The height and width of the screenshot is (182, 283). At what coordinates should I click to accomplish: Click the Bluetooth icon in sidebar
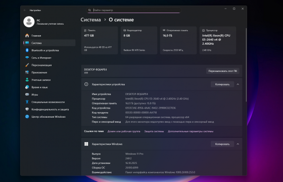[x=27, y=50]
